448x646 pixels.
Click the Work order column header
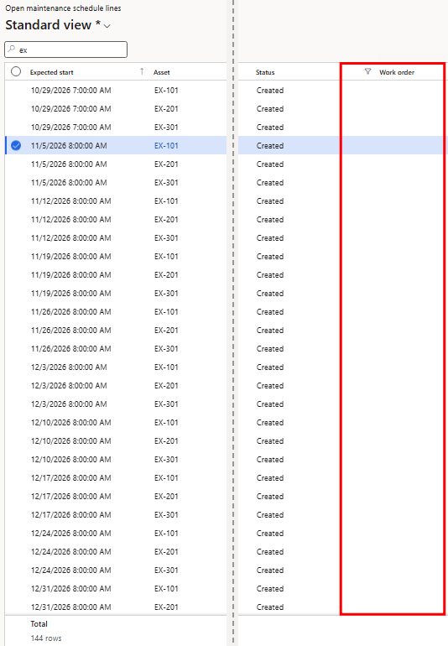[x=397, y=72]
